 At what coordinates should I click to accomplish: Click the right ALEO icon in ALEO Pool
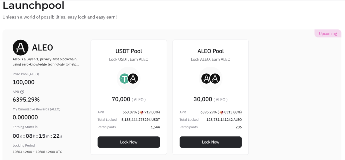tap(215, 78)
